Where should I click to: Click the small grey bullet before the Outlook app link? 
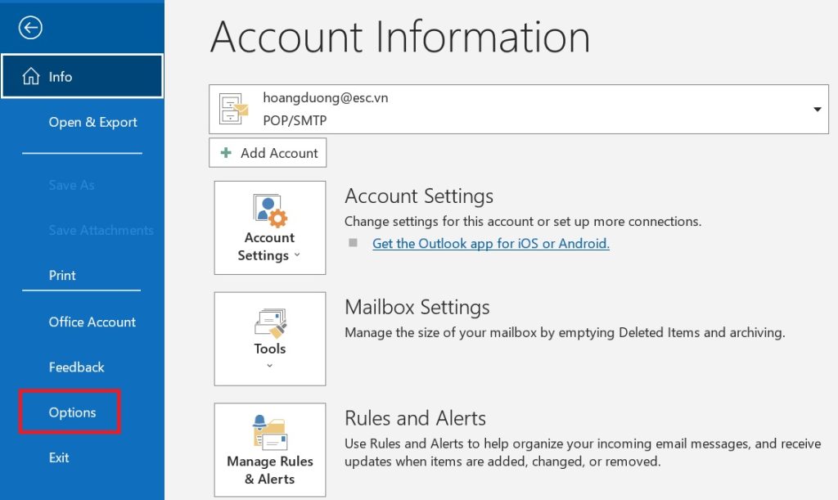click(x=353, y=243)
